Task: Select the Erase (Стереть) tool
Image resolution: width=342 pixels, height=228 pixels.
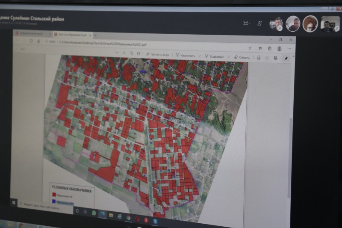Action: coord(242,57)
